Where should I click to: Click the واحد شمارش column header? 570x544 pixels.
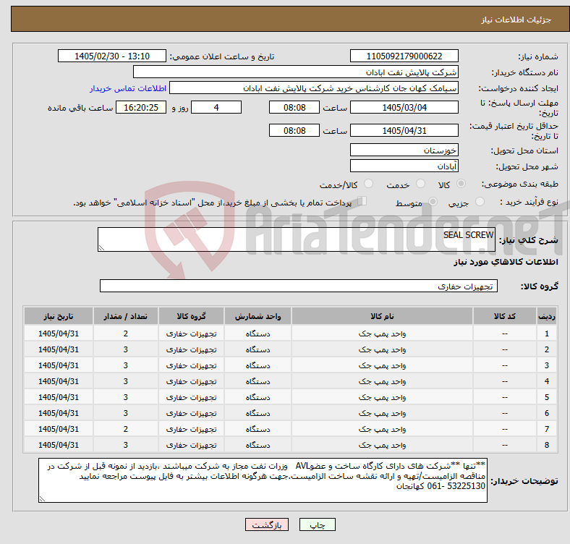258,316
